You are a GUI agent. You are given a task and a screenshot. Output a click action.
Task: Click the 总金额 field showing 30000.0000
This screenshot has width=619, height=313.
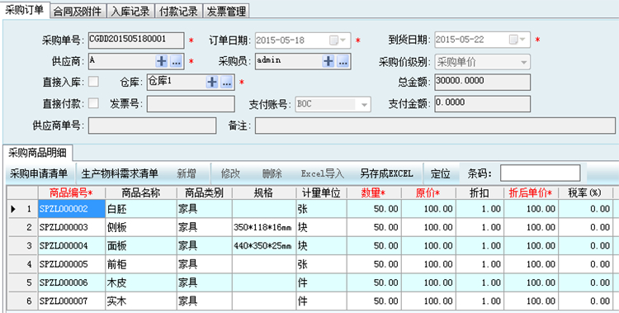[483, 83]
